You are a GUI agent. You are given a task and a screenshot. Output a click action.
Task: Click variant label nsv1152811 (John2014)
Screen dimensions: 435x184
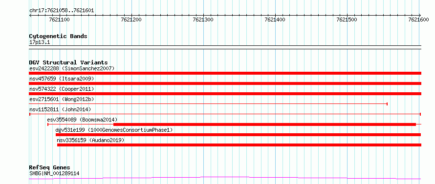click(x=60, y=109)
